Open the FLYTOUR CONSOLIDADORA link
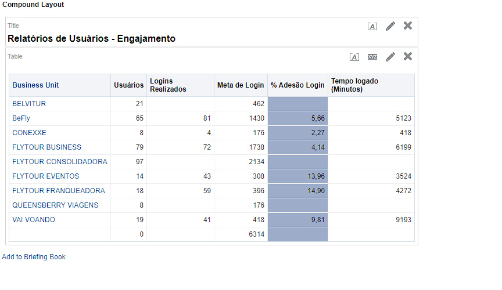Screen dimensions: 502x290 60,161
